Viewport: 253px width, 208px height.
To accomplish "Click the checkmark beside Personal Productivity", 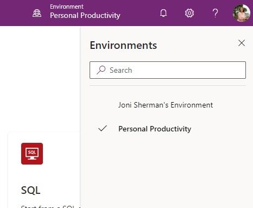I will [x=103, y=129].
